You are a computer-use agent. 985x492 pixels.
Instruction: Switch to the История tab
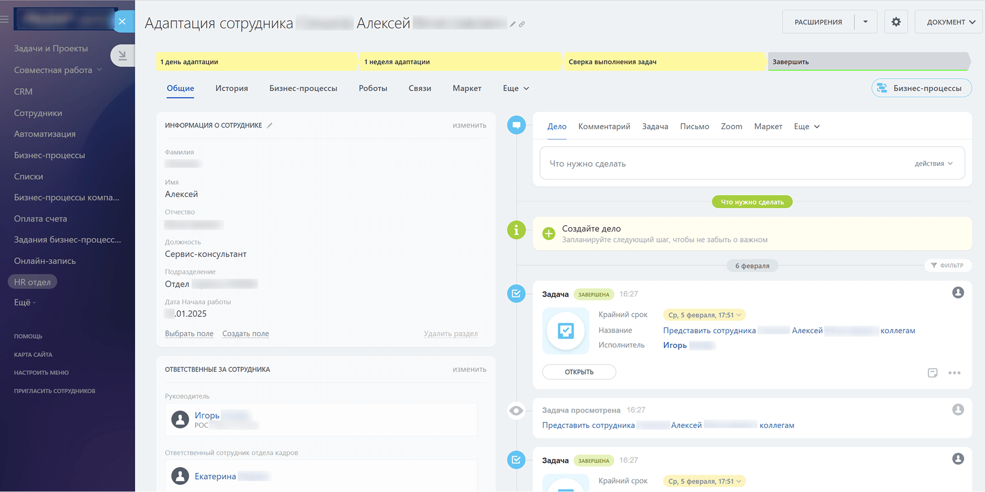[x=231, y=88]
